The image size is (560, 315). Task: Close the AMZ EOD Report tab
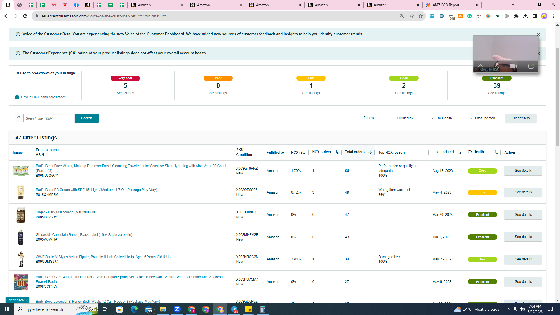coord(477,5)
